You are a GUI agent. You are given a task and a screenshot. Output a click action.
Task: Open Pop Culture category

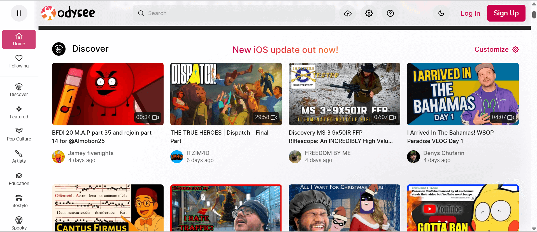(x=19, y=134)
